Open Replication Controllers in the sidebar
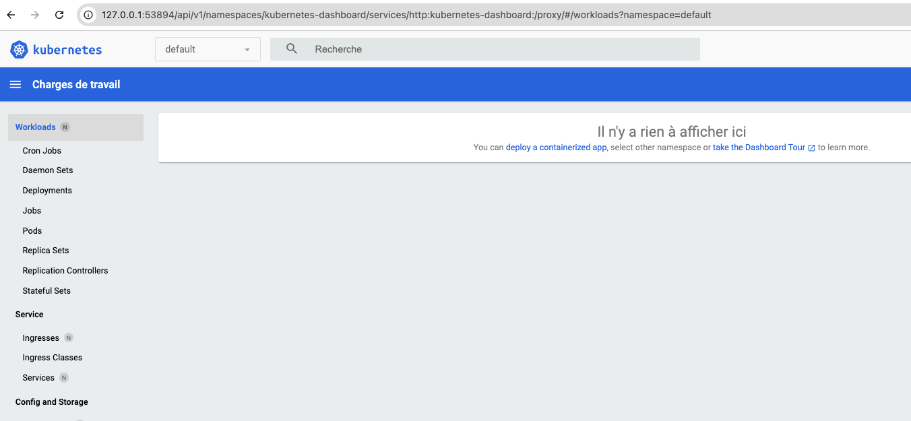Image resolution: width=911 pixels, height=421 pixels. (65, 271)
